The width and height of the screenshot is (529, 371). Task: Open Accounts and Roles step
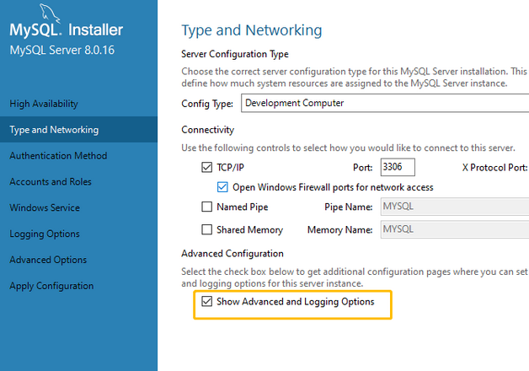[x=51, y=181]
